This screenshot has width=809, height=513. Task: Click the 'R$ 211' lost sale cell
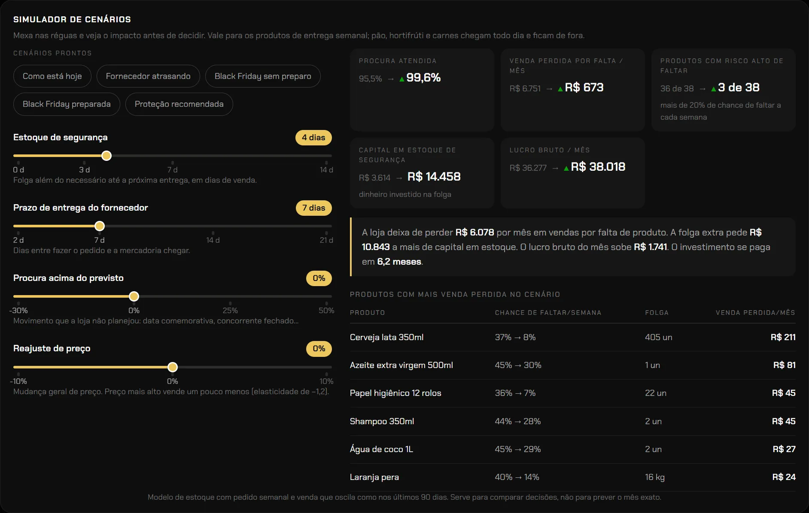783,337
